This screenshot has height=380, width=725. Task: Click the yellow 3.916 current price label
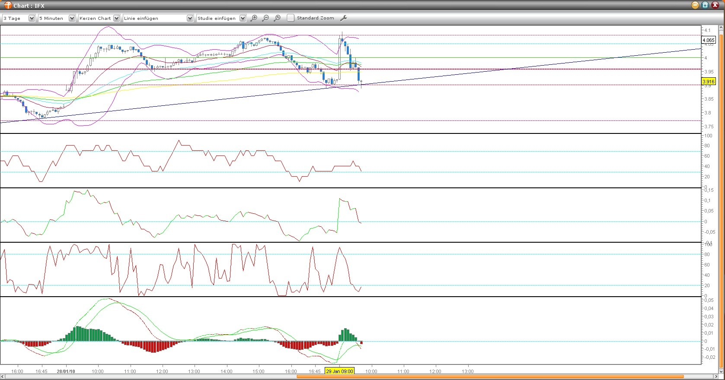[709, 82]
